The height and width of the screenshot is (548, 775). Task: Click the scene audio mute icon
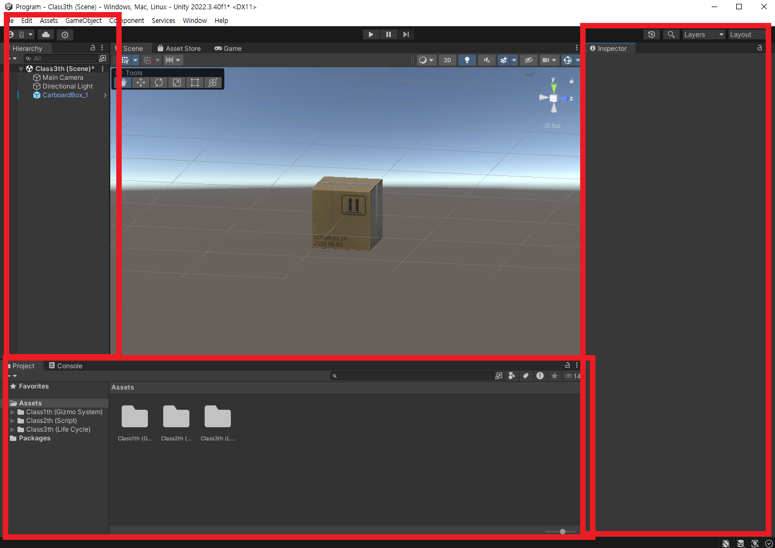coord(486,60)
